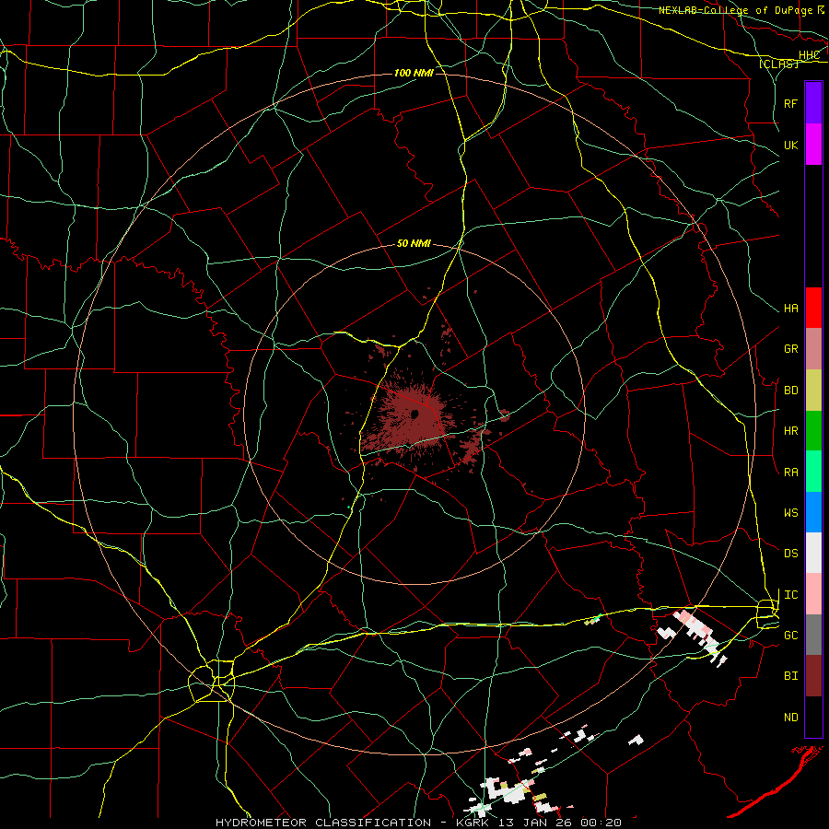The image size is (829, 829).
Task: Click the [CLAS] units label
Action: point(778,64)
